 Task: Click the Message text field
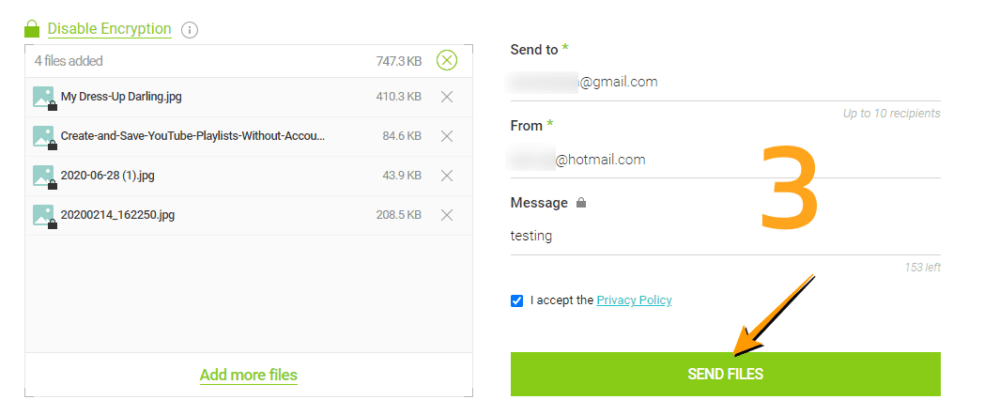723,237
